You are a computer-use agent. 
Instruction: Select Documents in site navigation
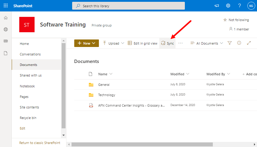coord(36,65)
